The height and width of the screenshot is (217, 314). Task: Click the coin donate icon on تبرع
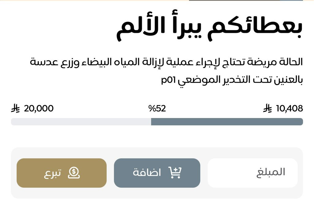pyautogui.click(x=74, y=173)
